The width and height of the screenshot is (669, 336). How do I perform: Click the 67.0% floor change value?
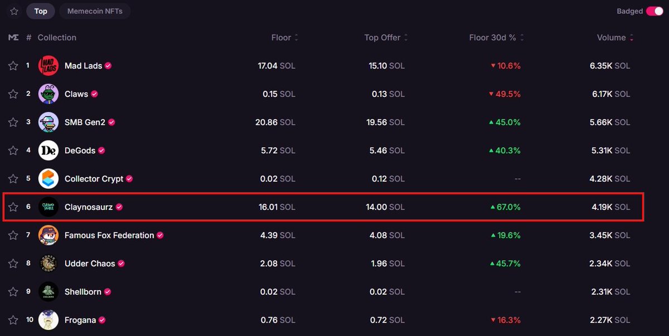pos(505,207)
